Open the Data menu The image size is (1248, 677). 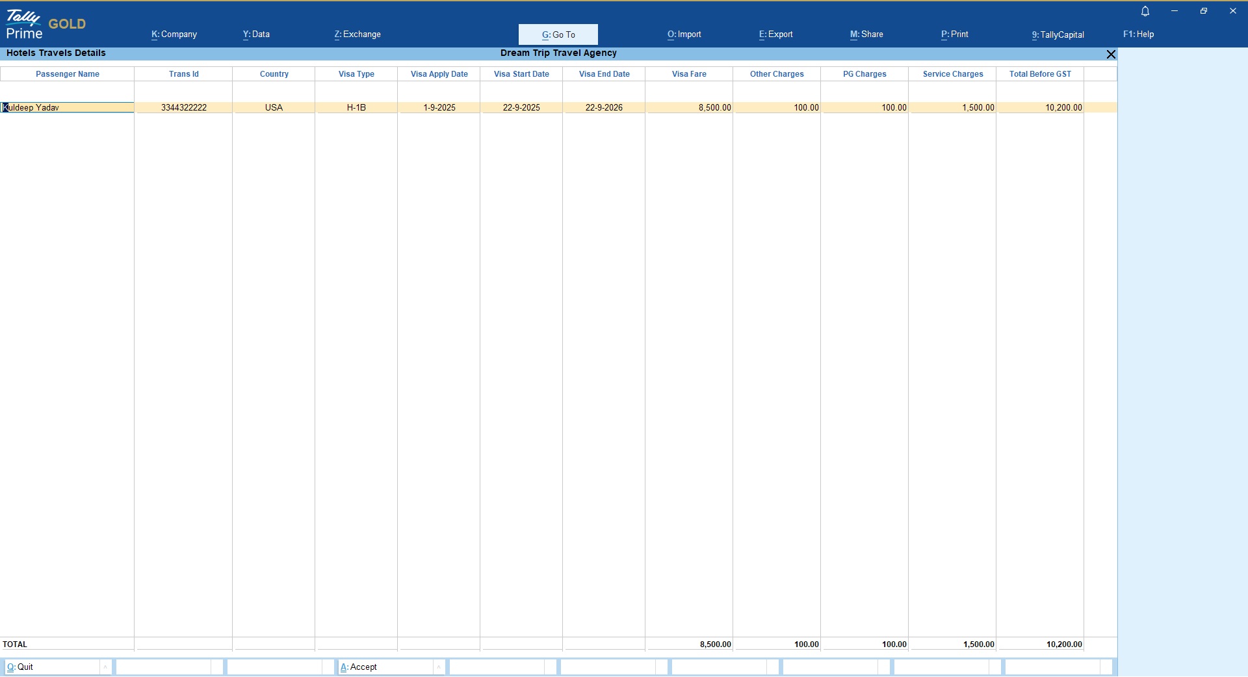click(x=256, y=34)
